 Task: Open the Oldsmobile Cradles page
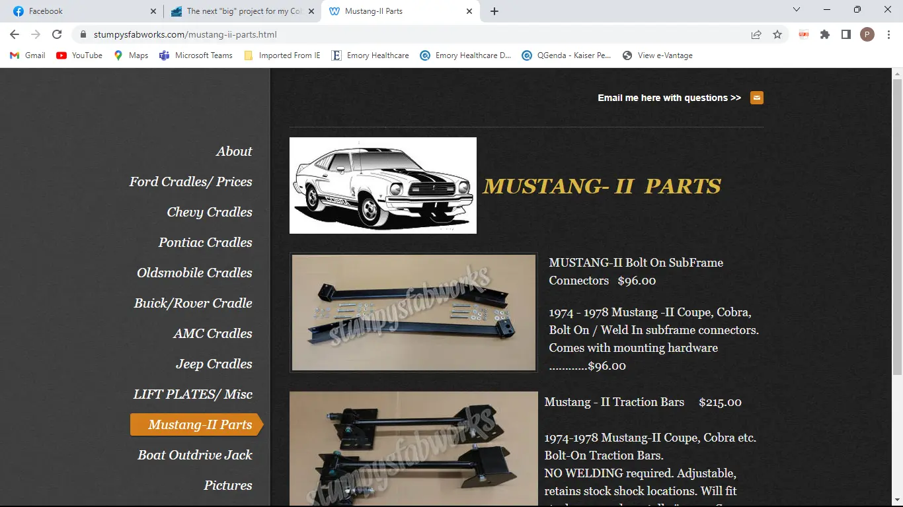click(x=194, y=273)
